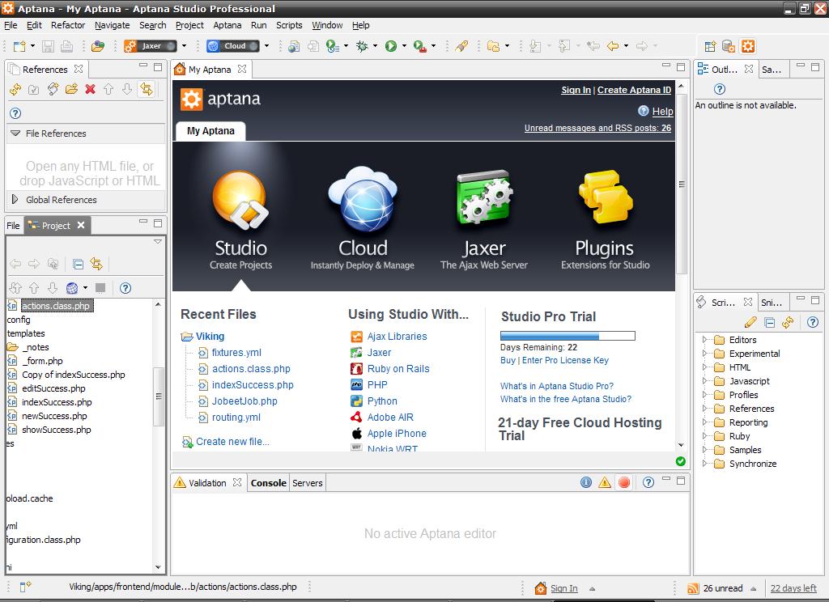Switch to the Console tab
This screenshot has height=602, width=829.
tap(268, 482)
